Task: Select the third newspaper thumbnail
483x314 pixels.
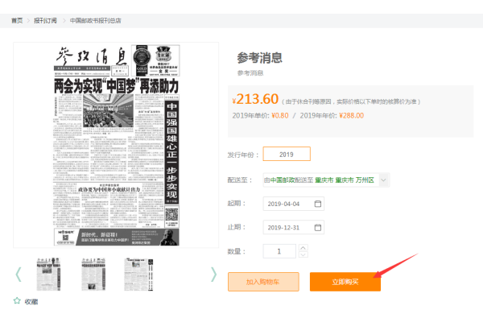Action: pyautogui.click(x=138, y=275)
